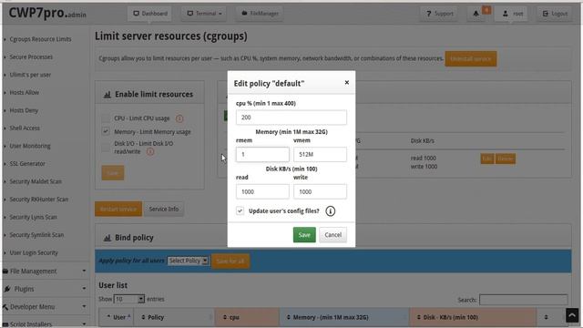
Task: Open Security Symlink Scan in sidebar
Action: [x=36, y=235]
